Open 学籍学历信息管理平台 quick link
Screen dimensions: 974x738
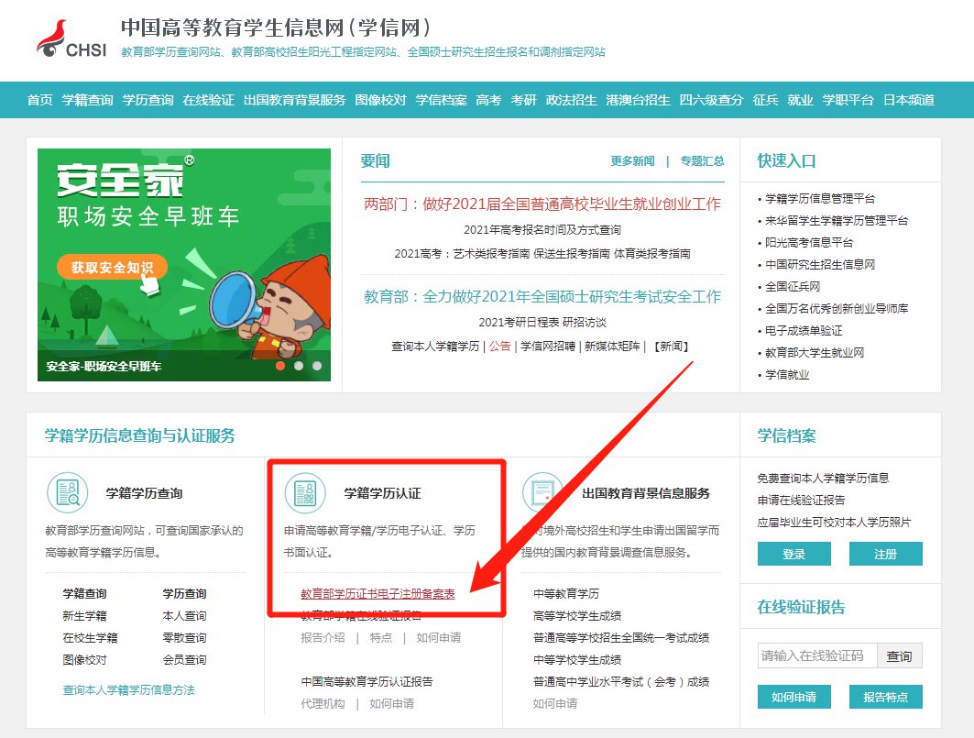[820, 199]
